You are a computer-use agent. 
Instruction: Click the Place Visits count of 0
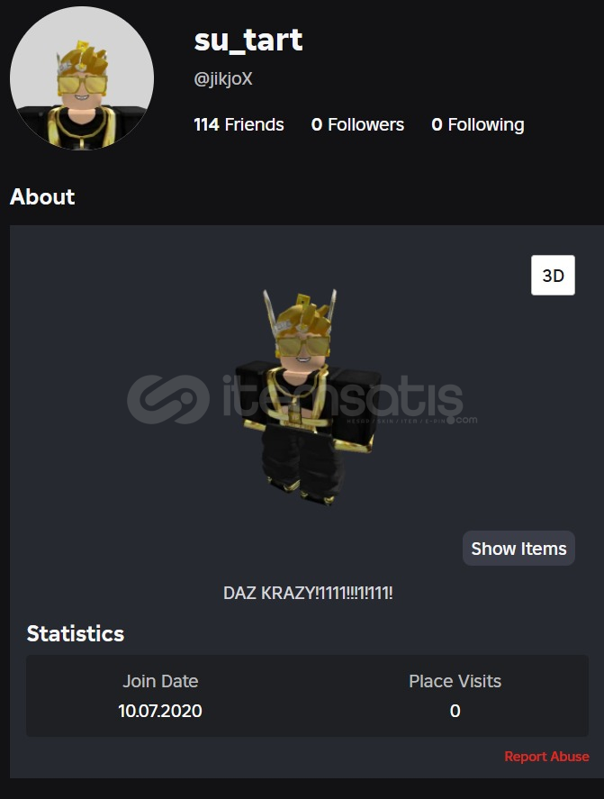(455, 711)
